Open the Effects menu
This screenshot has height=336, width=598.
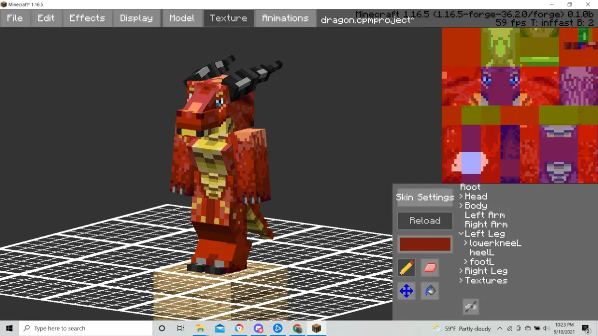pyautogui.click(x=87, y=18)
